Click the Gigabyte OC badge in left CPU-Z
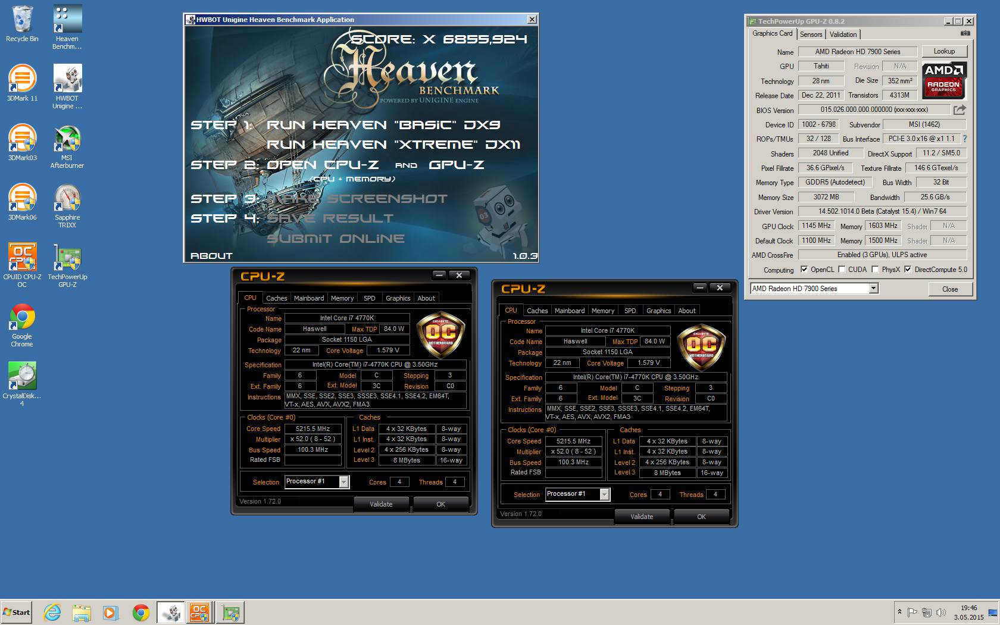Viewport: 1000px width, 625px height. pyautogui.click(x=440, y=335)
